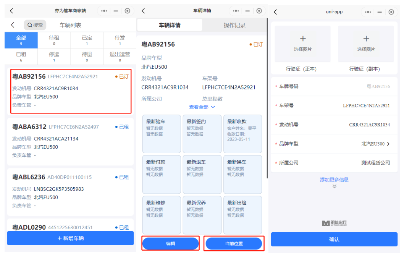This screenshot has height=256, width=412.
Task: Tap the back chevron in the uni-app title bar
Action: (x=275, y=12)
